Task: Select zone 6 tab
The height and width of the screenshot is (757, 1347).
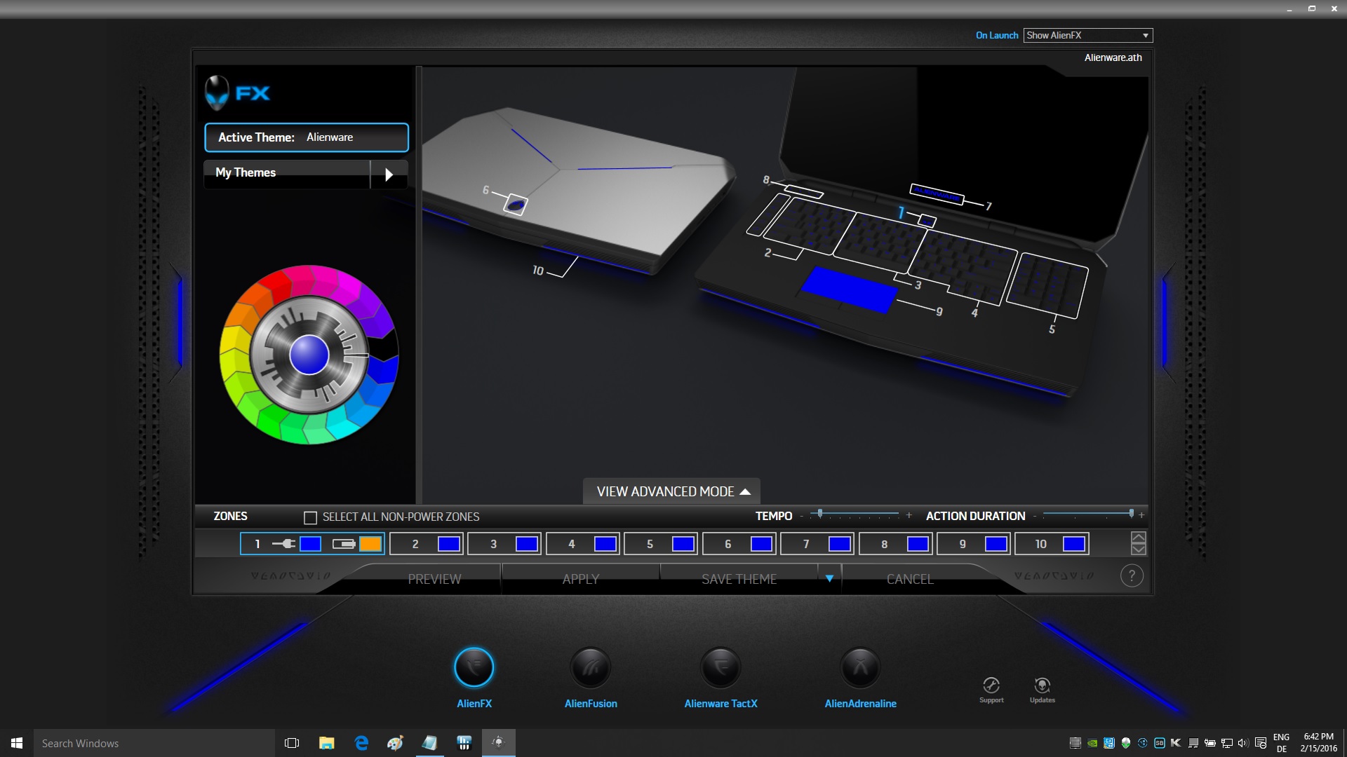Action: tap(739, 544)
